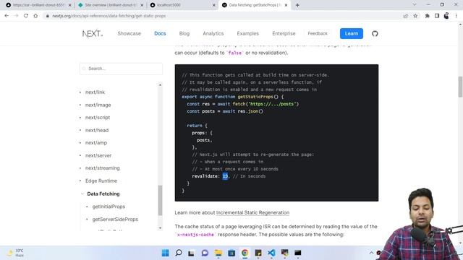Open Windows taskbar search

(179, 253)
